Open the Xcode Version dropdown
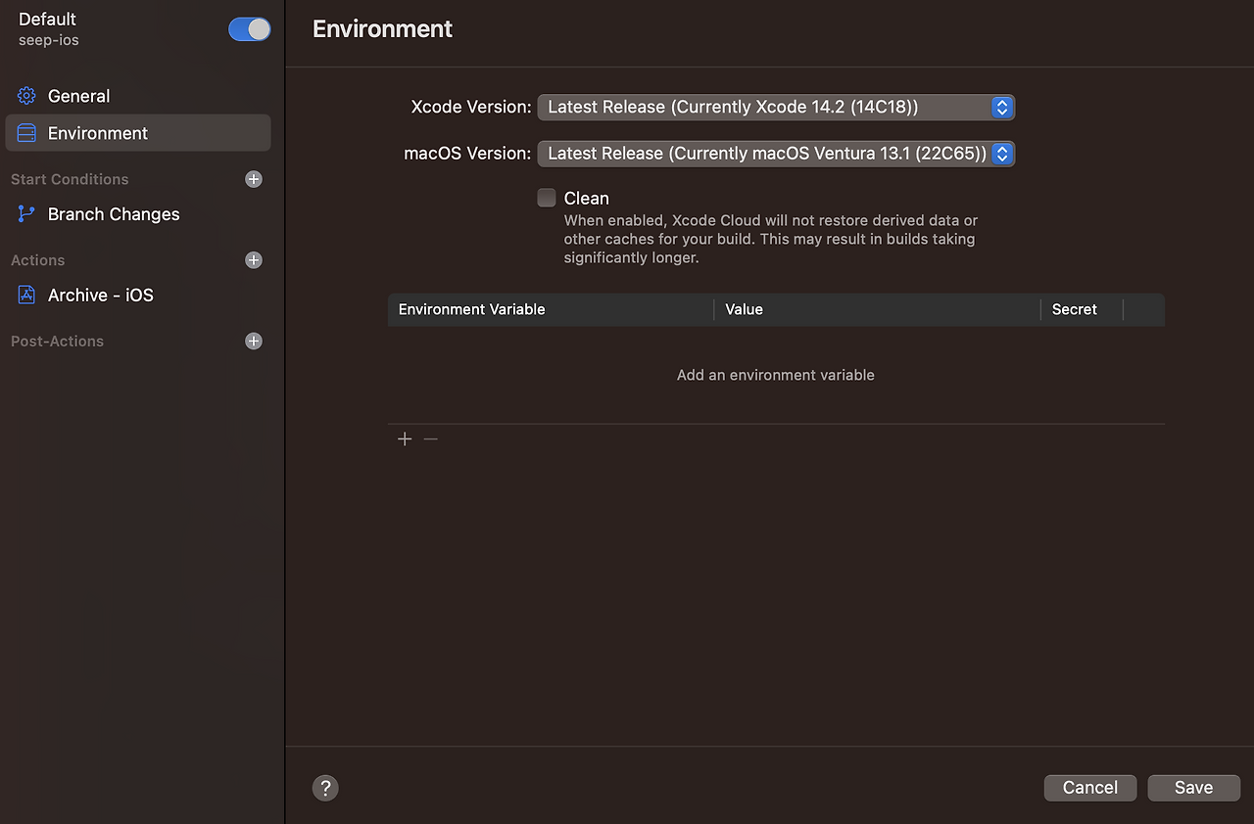 click(776, 107)
